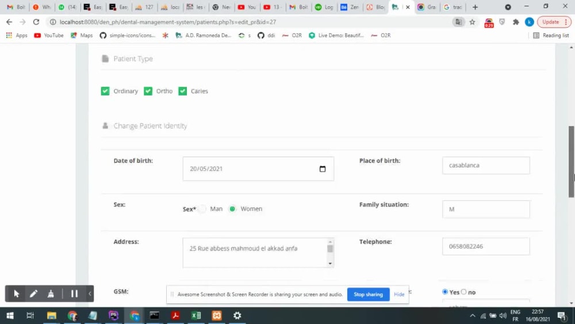This screenshot has height=324, width=575.
Task: Bookmark this page with star icon
Action: click(472, 22)
